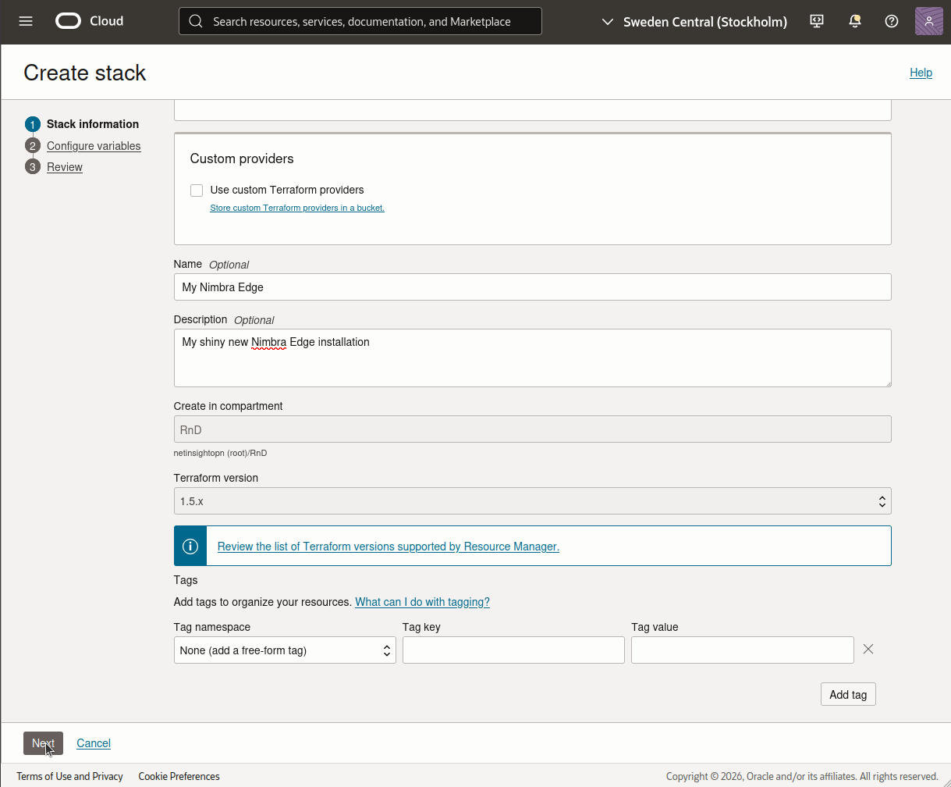Image resolution: width=951 pixels, height=787 pixels.
Task: Select Stack information step label
Action: click(93, 124)
